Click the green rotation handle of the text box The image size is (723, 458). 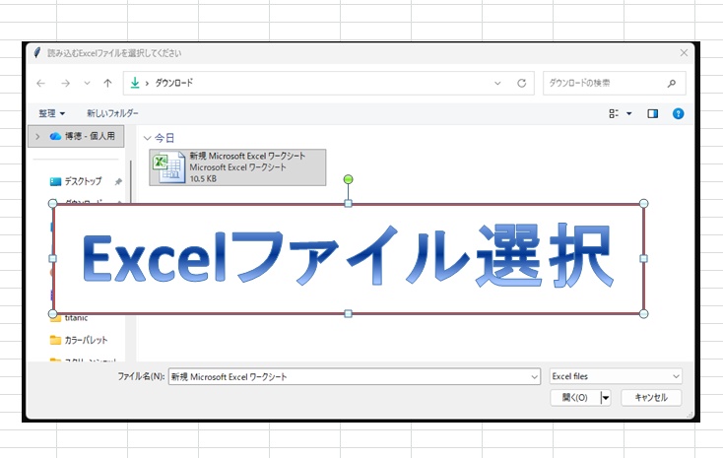click(x=348, y=179)
